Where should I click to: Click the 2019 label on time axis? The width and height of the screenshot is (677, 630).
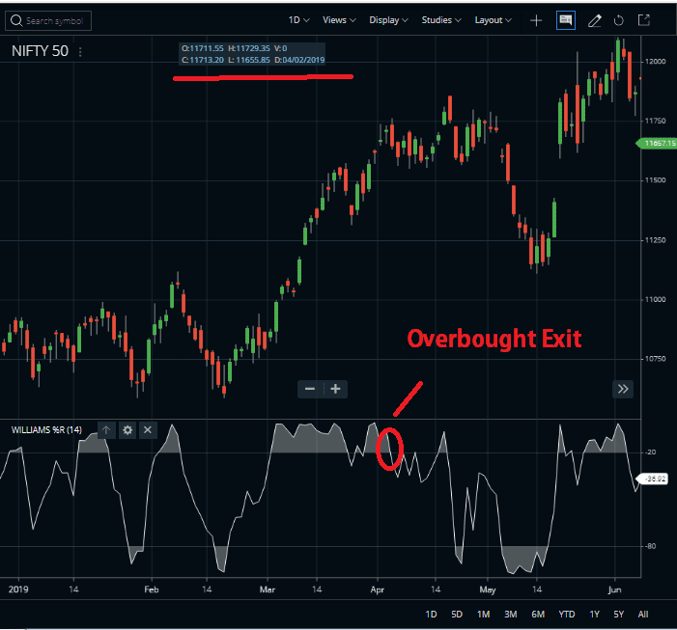click(18, 589)
